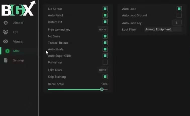Viewport: 190px width, 116px height.
Task: Click the Fake Duck key bind button
Action: point(103,70)
